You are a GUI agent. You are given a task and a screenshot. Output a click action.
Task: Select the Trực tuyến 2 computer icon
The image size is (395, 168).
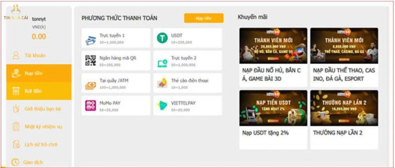pyautogui.click(x=162, y=63)
